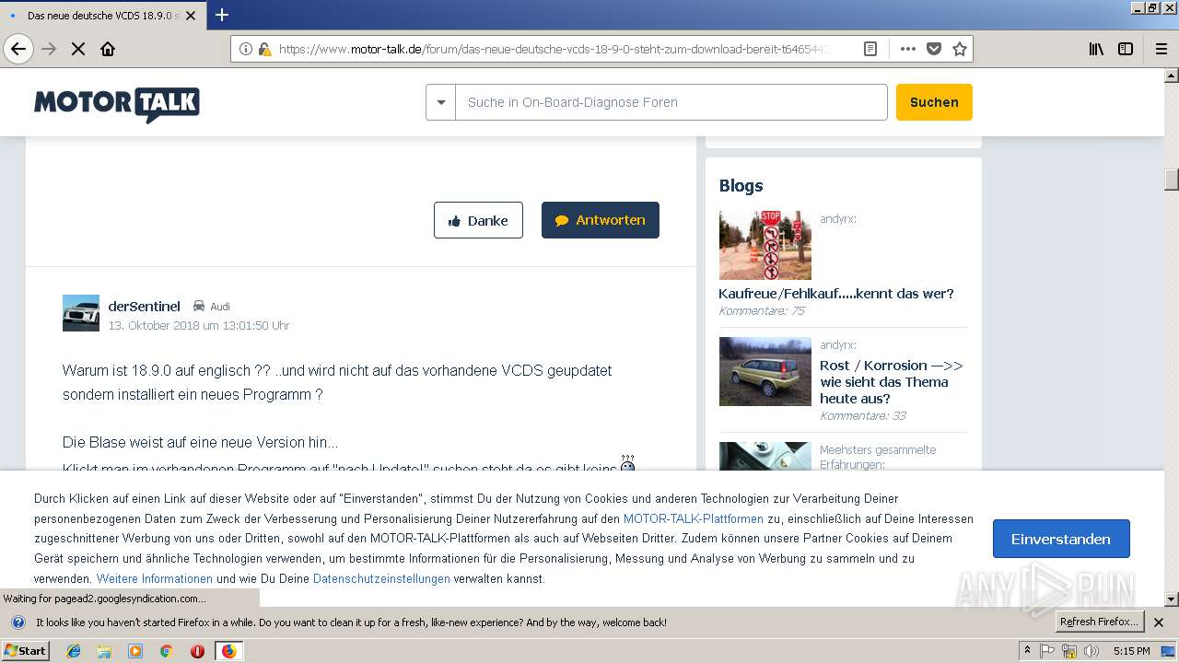Accept cookies with Einverstanden button

click(1061, 539)
